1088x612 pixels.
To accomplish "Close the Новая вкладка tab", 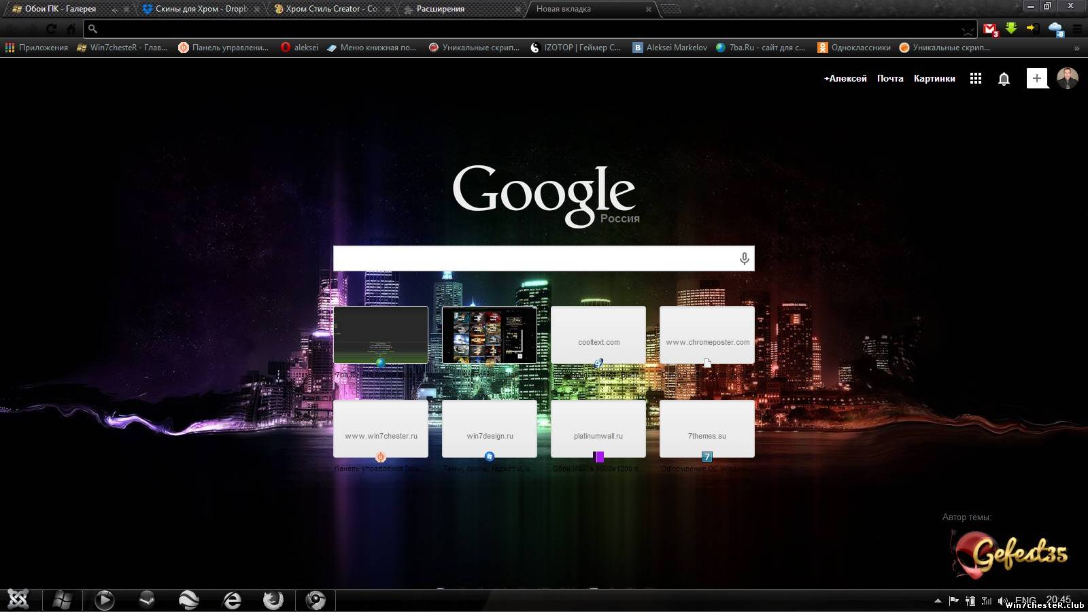I will [648, 10].
